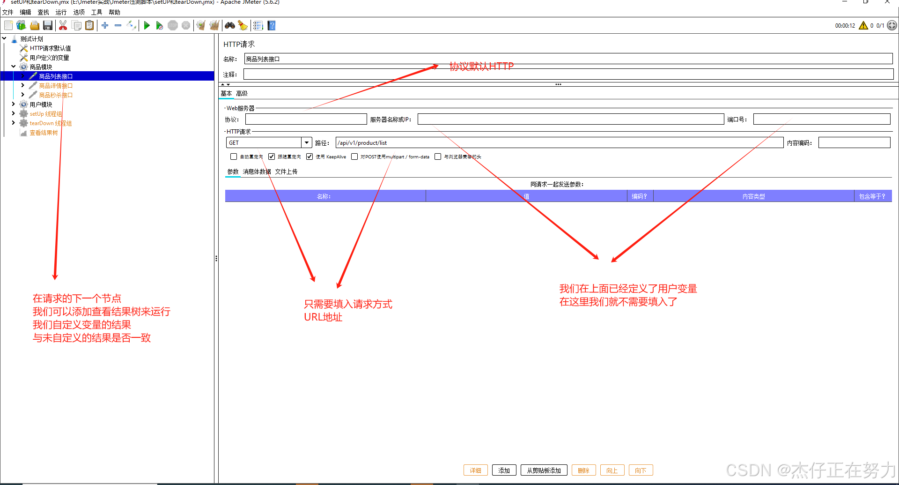Click the Paste clipboard icon

pyautogui.click(x=89, y=25)
